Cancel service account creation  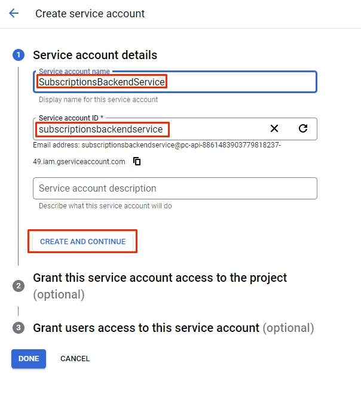click(75, 359)
